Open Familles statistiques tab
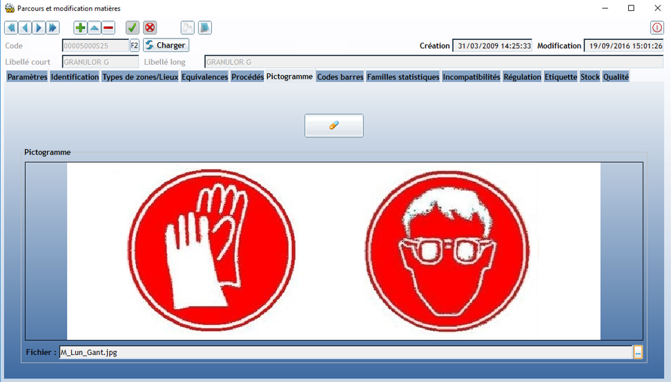 click(x=403, y=77)
